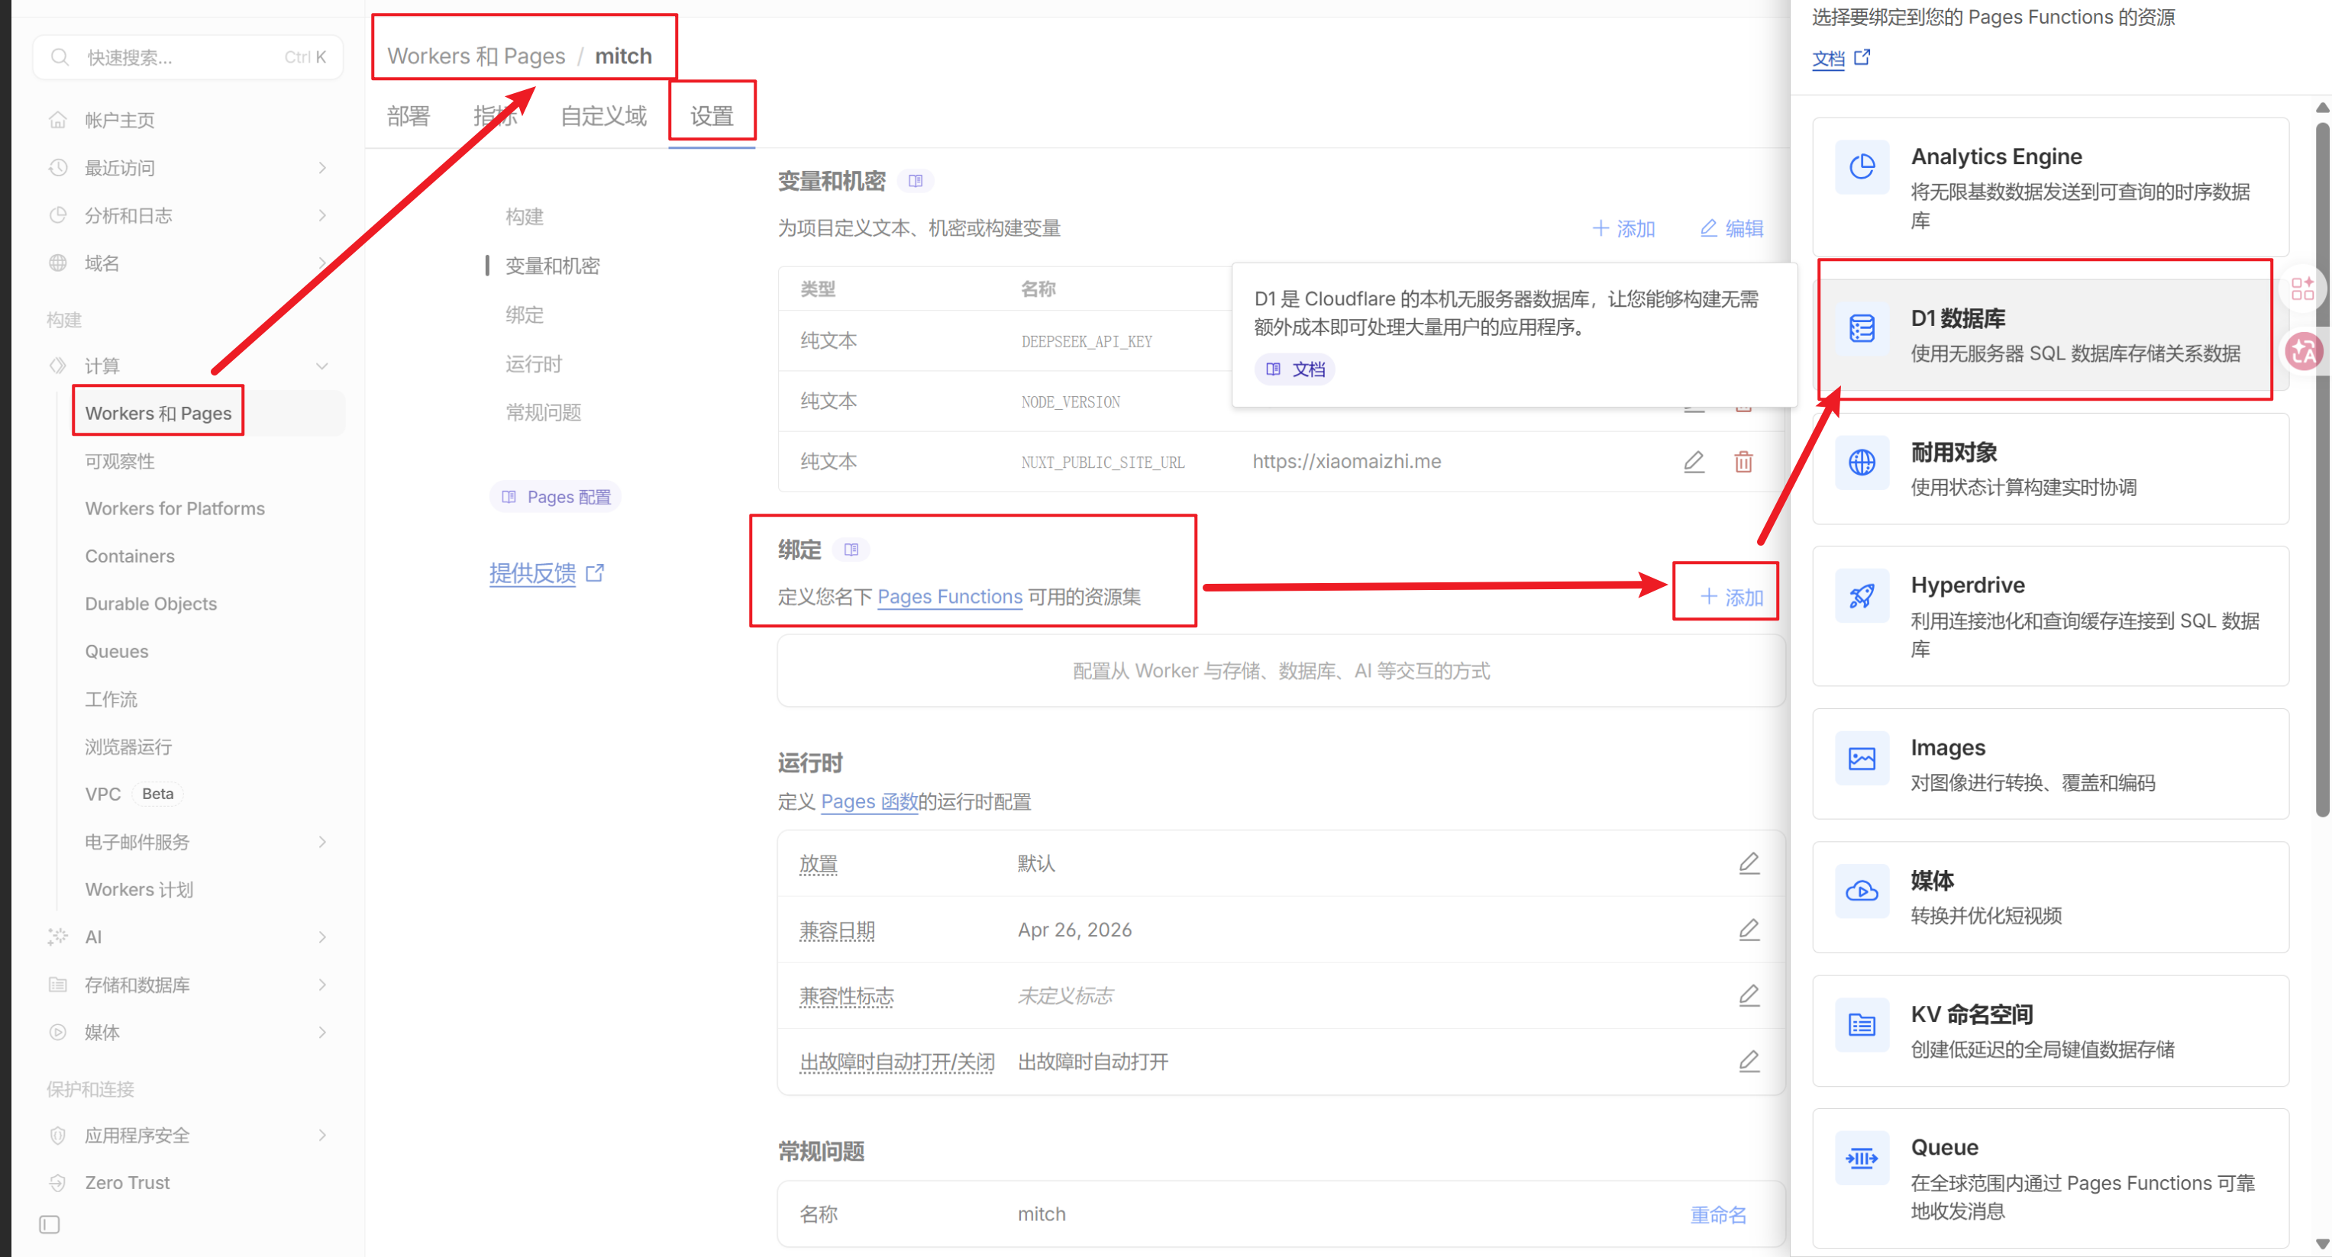Focus the 快速搜索 input field

(x=189, y=57)
